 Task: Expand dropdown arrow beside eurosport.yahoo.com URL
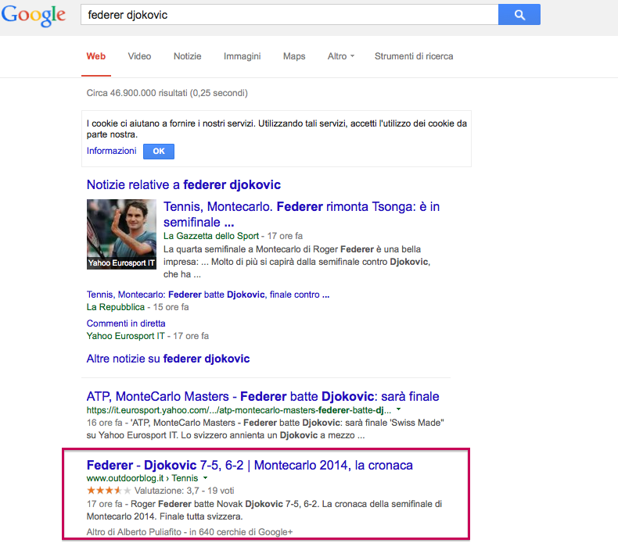pos(398,409)
